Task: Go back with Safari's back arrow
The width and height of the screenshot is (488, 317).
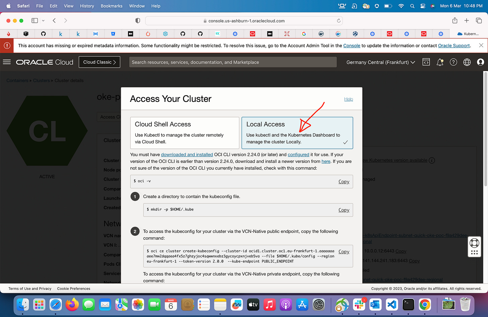Action: 54,21
